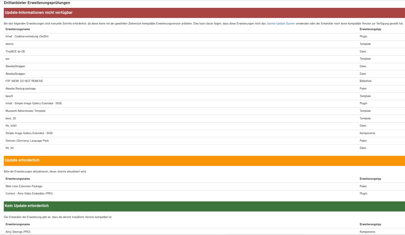Click 'Datei' type in the file_fef row
The height and width of the screenshot is (235, 405).
pyautogui.click(x=363, y=148)
